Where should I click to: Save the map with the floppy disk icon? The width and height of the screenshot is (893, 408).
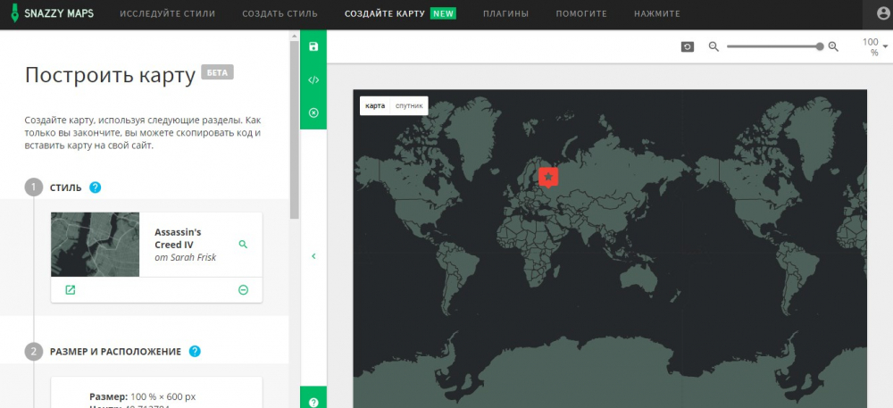pyautogui.click(x=313, y=46)
